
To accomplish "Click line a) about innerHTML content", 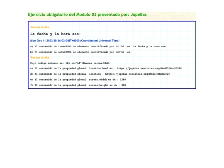I will click(x=98, y=46).
